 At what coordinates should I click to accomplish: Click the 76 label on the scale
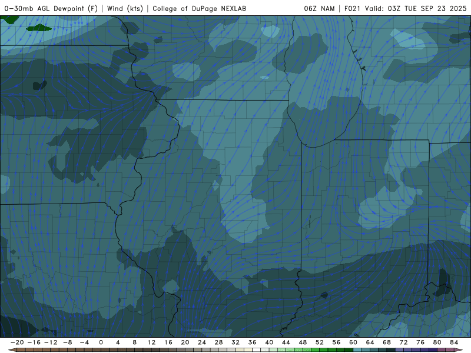(x=420, y=342)
